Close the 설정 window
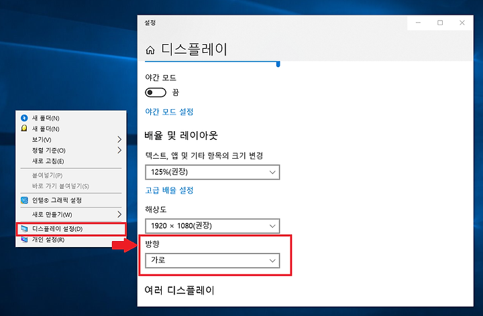The width and height of the screenshot is (483, 316). click(x=462, y=23)
